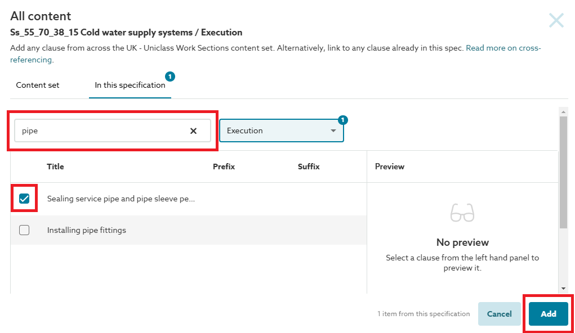The width and height of the screenshot is (575, 333).
Task: Open the Read more on cross-referencing link
Action: tap(503, 48)
